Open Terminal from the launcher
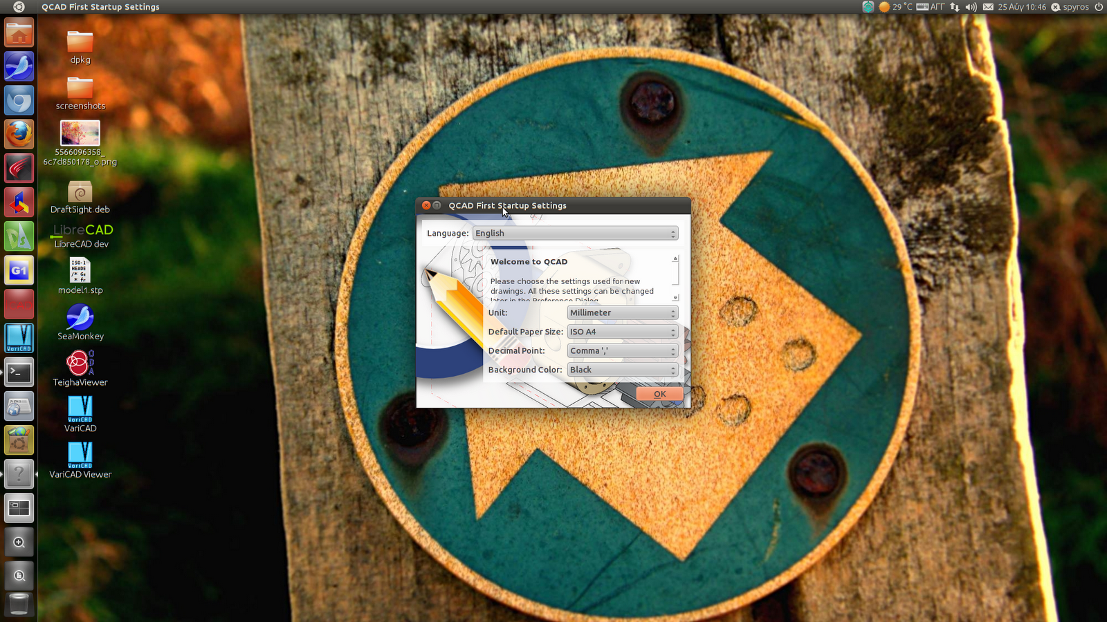1107x622 pixels. (19, 373)
